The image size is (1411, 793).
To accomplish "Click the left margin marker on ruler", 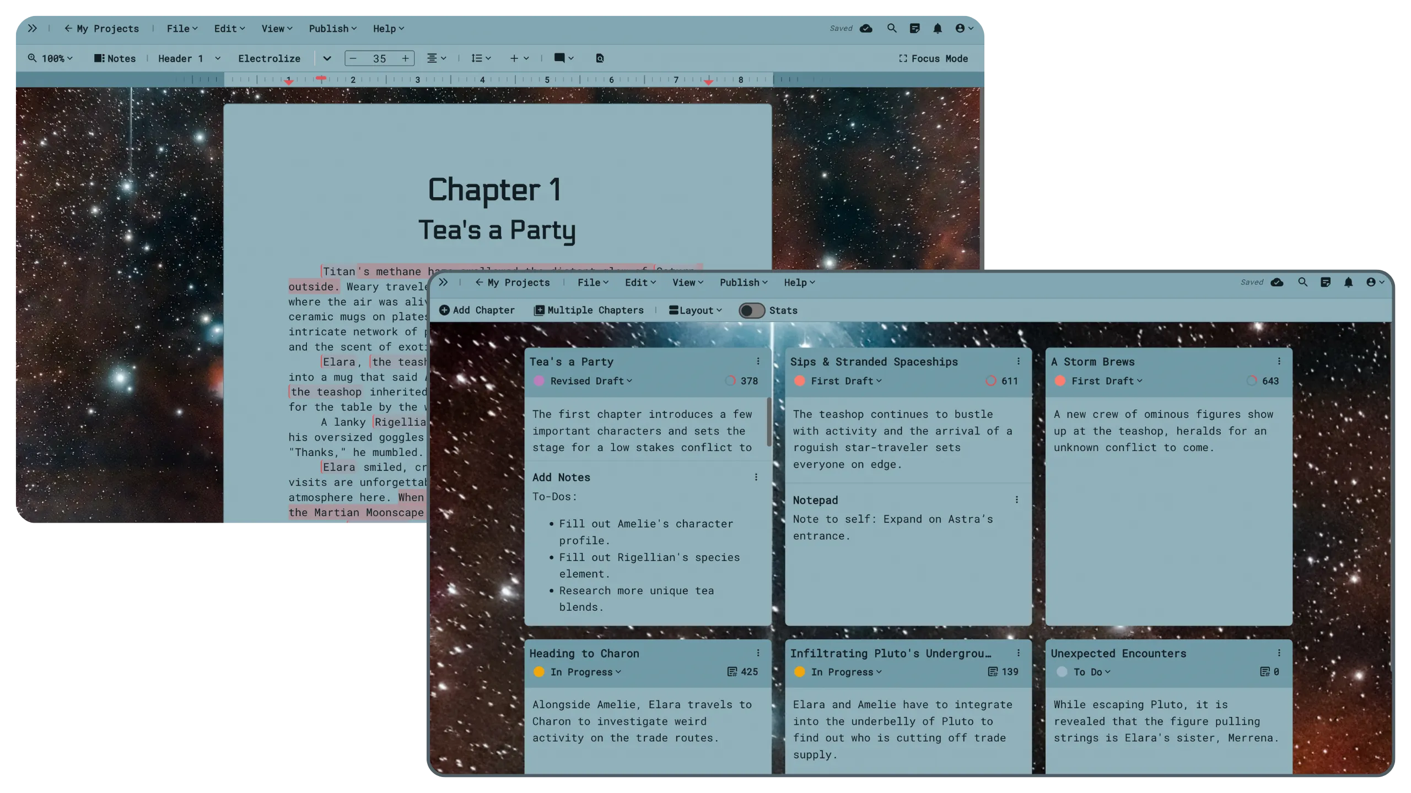I will 289,82.
